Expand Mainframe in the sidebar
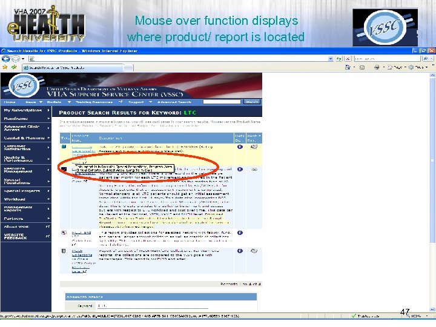The width and height of the screenshot is (436, 327). click(x=26, y=119)
